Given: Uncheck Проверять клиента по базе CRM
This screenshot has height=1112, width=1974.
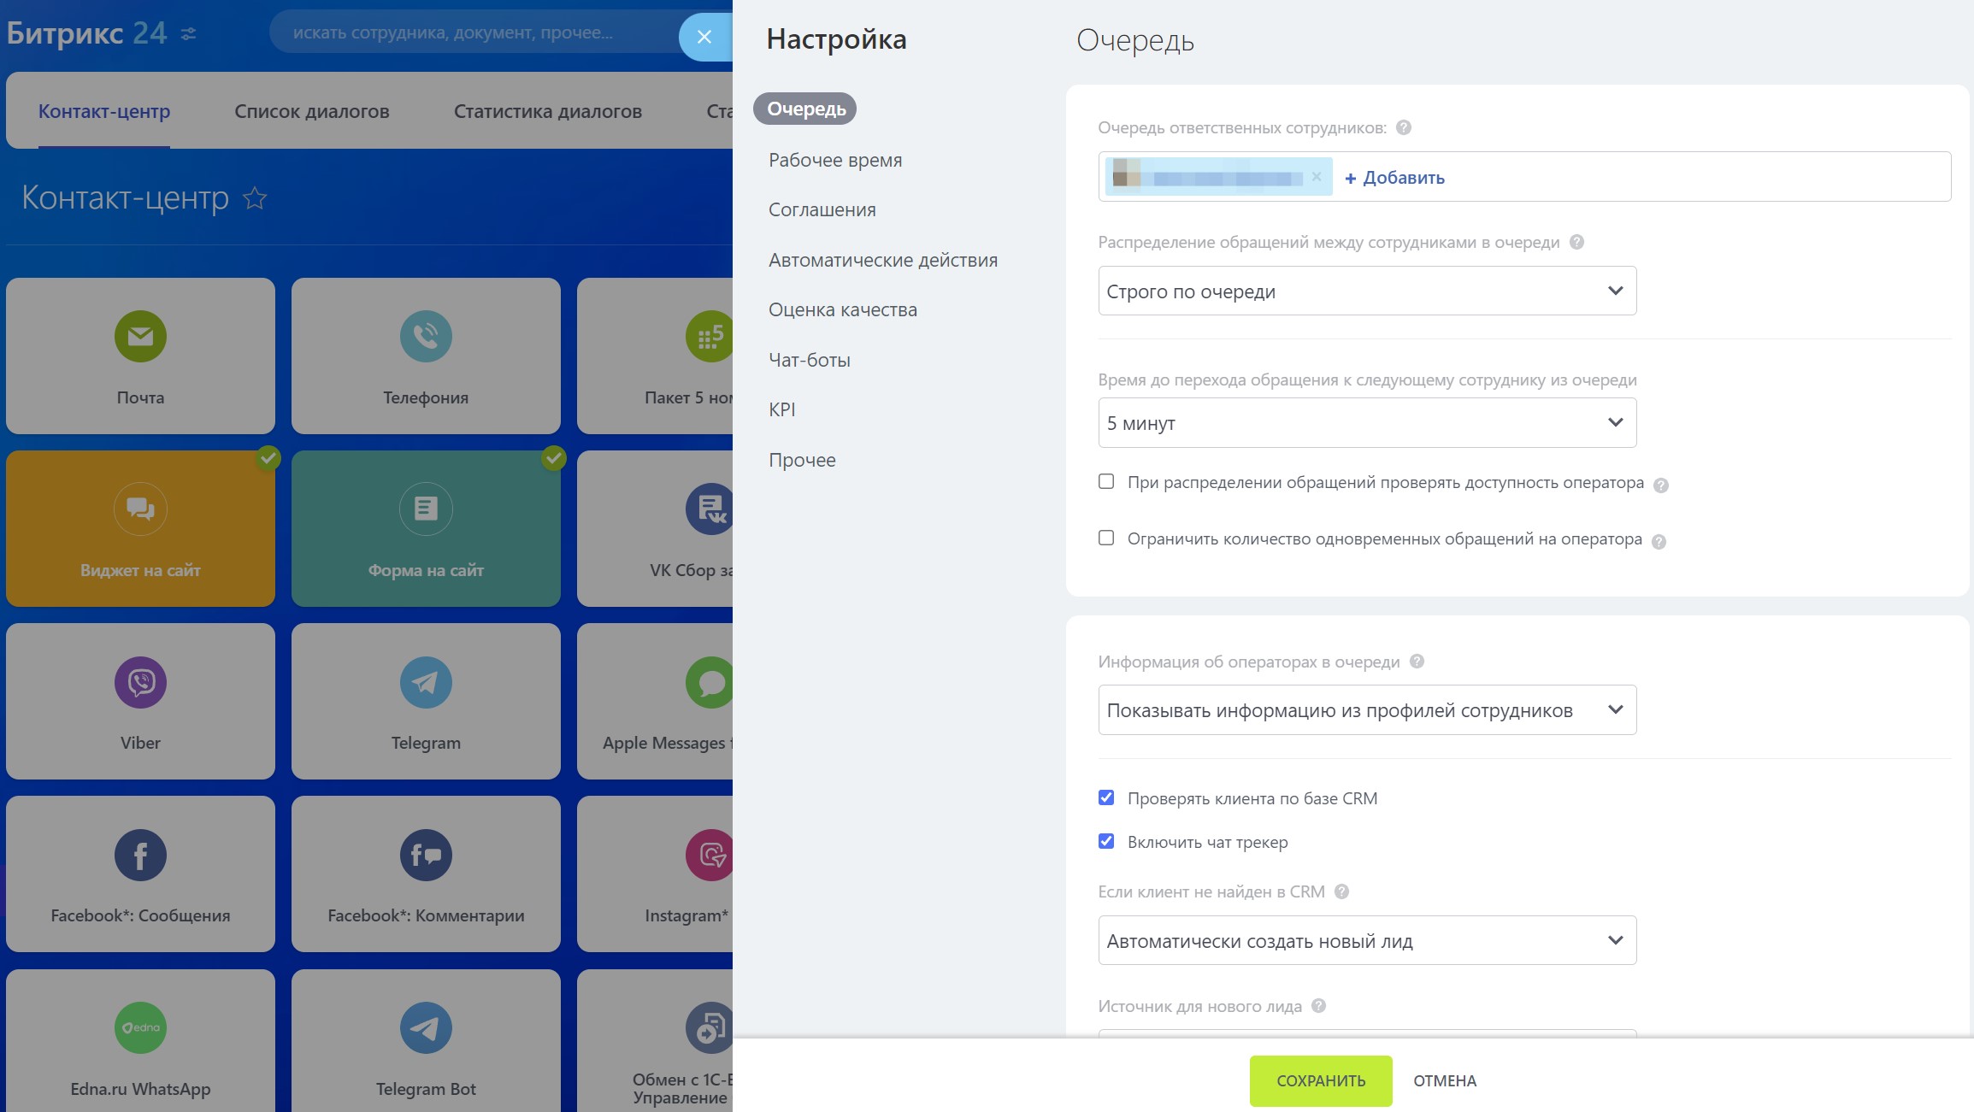Looking at the screenshot, I should click(x=1106, y=797).
